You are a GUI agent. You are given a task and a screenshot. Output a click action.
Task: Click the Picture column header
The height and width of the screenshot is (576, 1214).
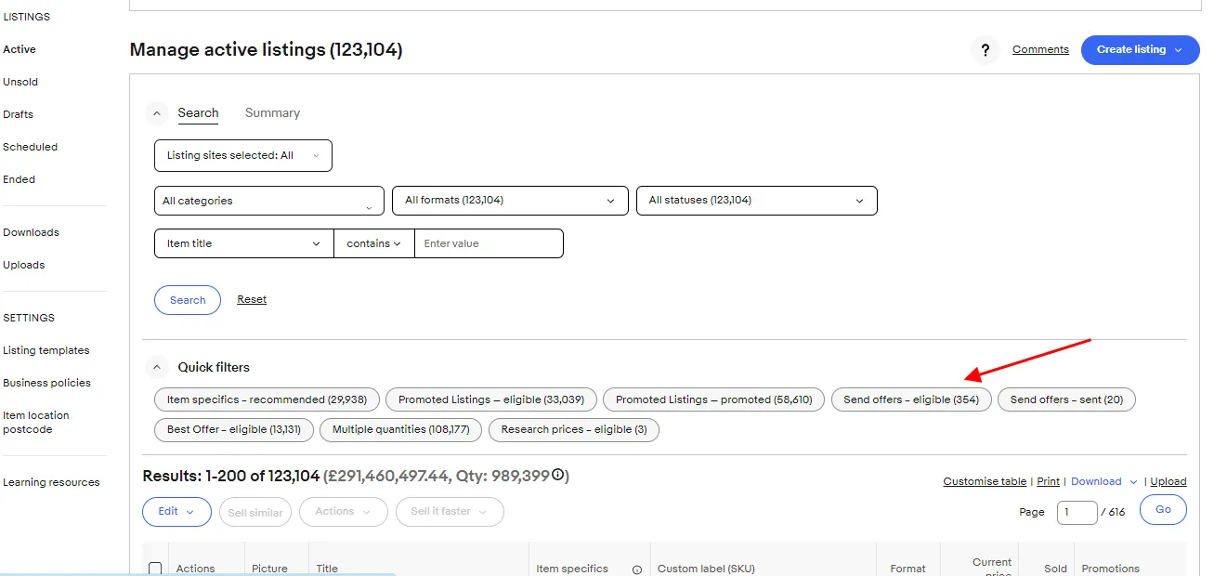269,569
